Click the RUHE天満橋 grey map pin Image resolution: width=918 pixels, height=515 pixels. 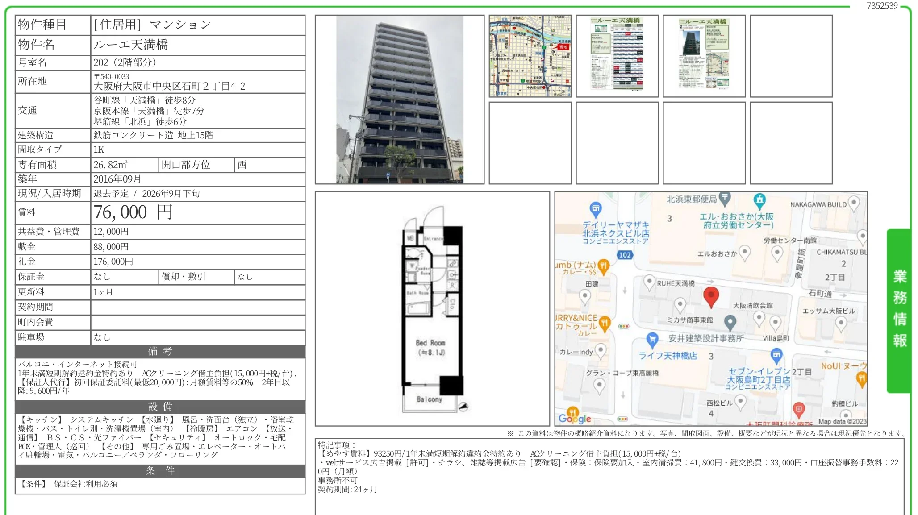(x=649, y=282)
